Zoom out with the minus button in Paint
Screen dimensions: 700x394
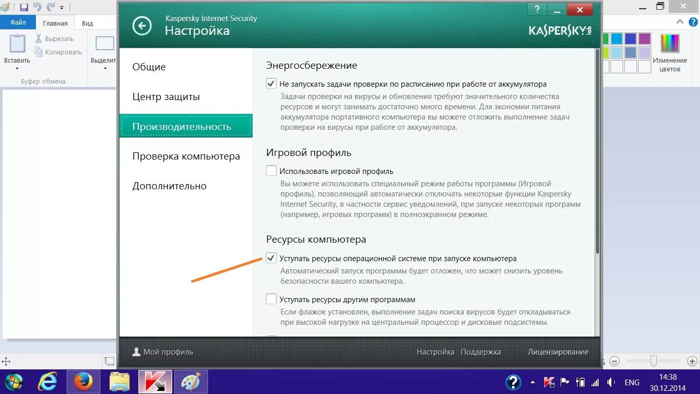[x=615, y=361]
